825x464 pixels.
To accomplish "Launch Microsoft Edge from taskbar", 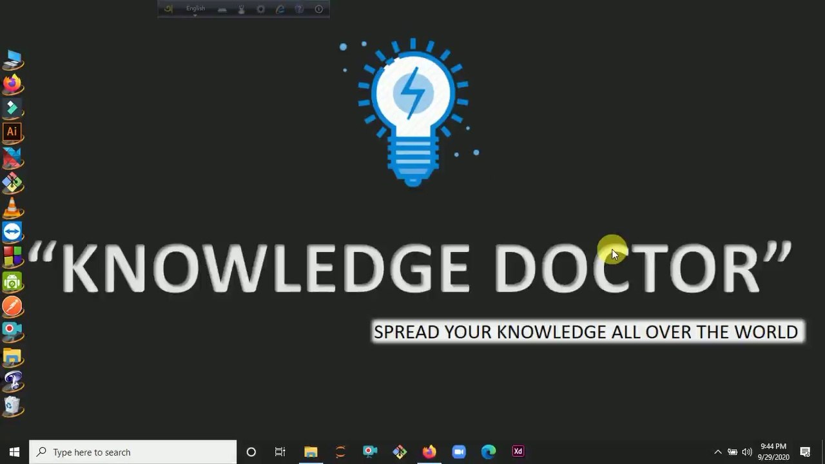I will [489, 452].
